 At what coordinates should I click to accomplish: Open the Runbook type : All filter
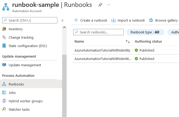point(145,32)
